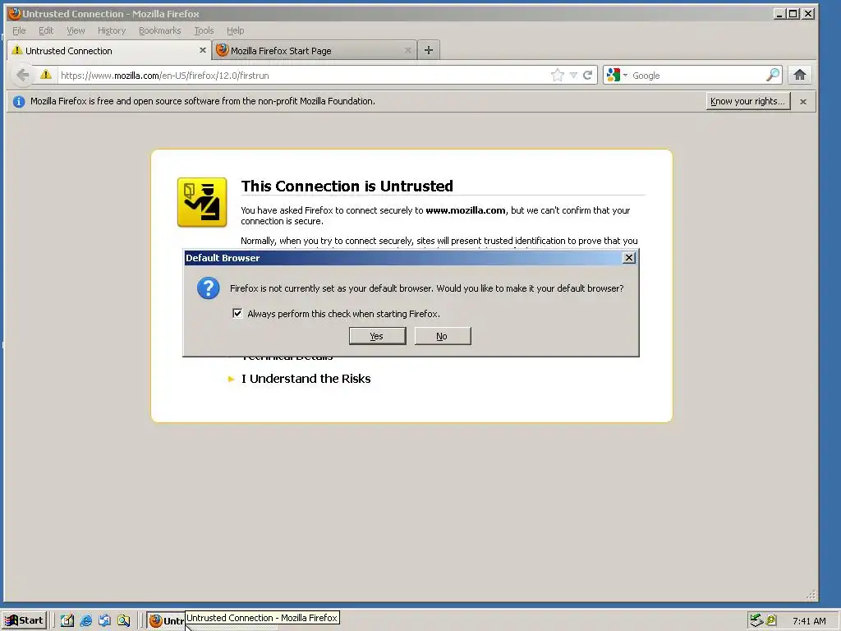Viewport: 841px width, 631px height.
Task: Launch Internet Explorer from quick launch
Action: (85, 620)
